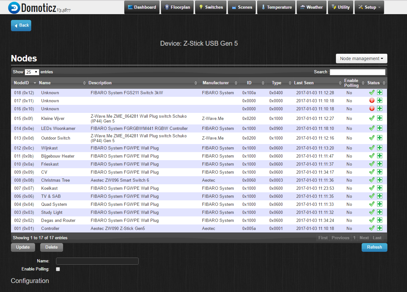Go to the Scenes tab

coord(242,7)
